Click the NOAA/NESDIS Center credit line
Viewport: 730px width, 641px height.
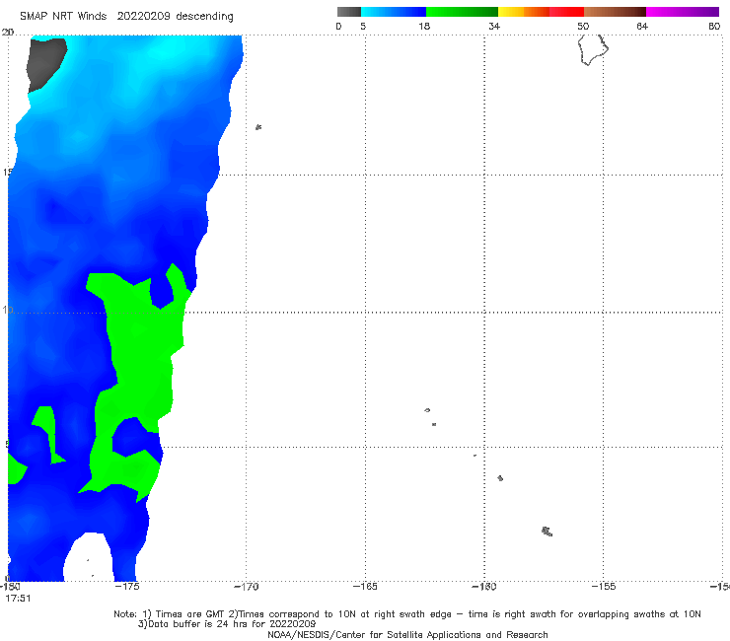point(407,634)
